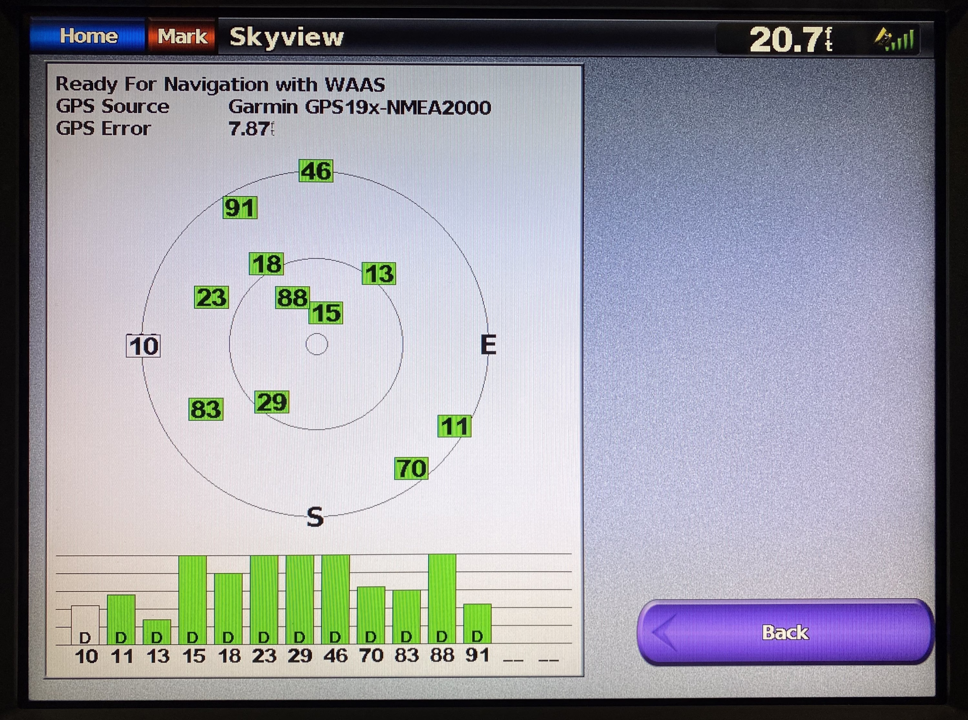
Task: Select satellite 91 marker on skyview
Action: point(240,207)
